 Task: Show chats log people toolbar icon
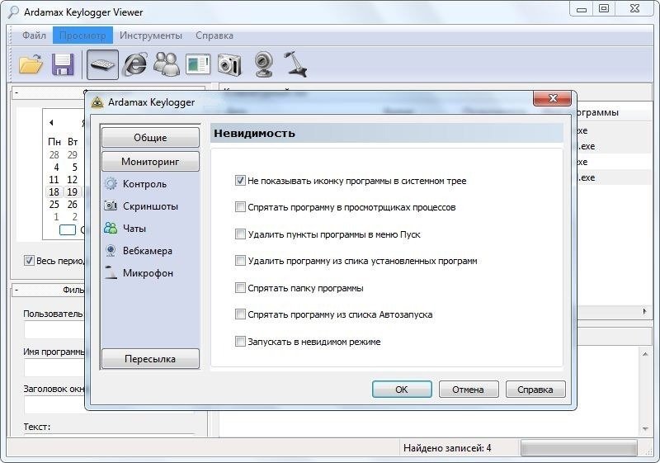[167, 64]
